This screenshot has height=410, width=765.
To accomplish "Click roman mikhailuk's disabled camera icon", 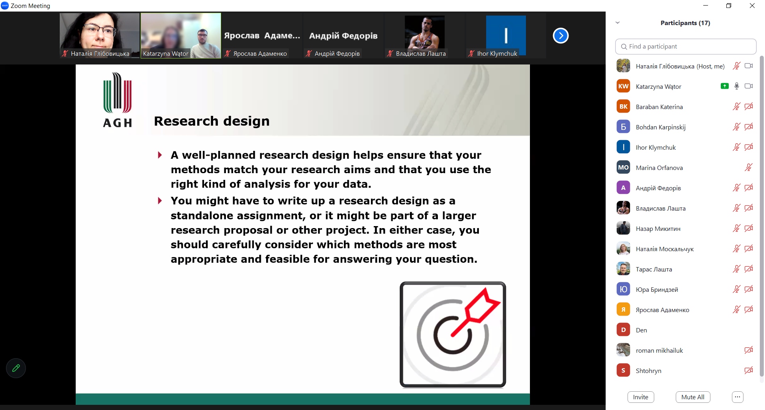I will [748, 350].
